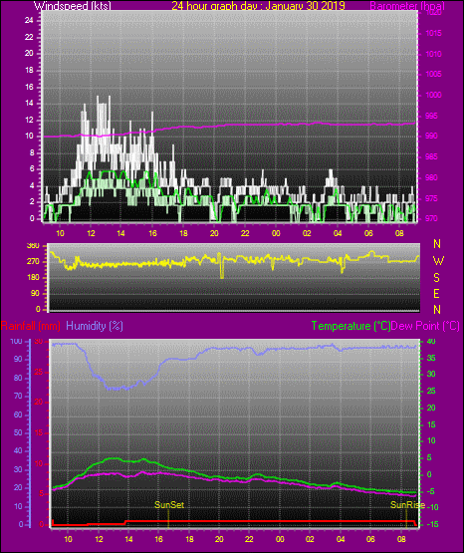Click the 40 temperature scale value
Image resolution: width=464 pixels, height=553 pixels.
click(x=431, y=341)
